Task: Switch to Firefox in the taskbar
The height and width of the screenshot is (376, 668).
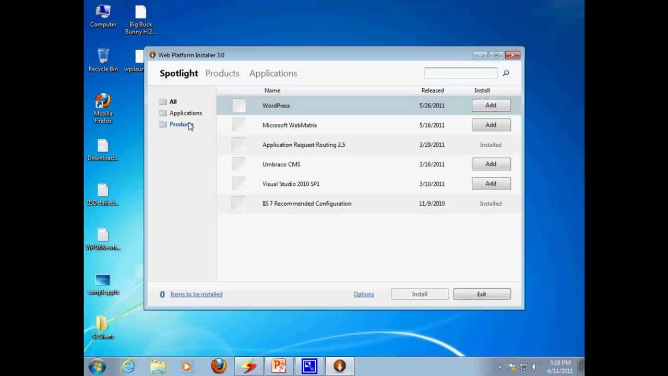Action: click(x=219, y=366)
